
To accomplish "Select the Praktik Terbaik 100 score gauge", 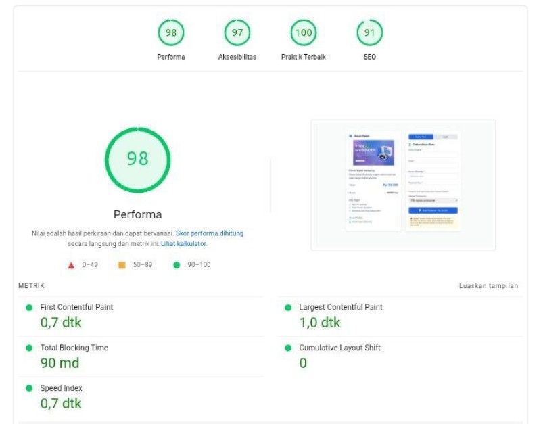I will point(304,33).
